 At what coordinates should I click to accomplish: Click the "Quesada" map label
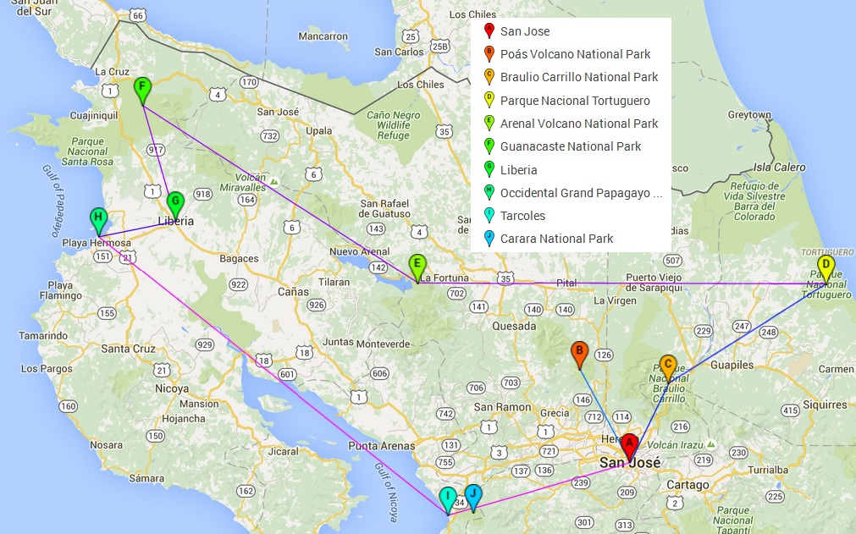point(514,326)
